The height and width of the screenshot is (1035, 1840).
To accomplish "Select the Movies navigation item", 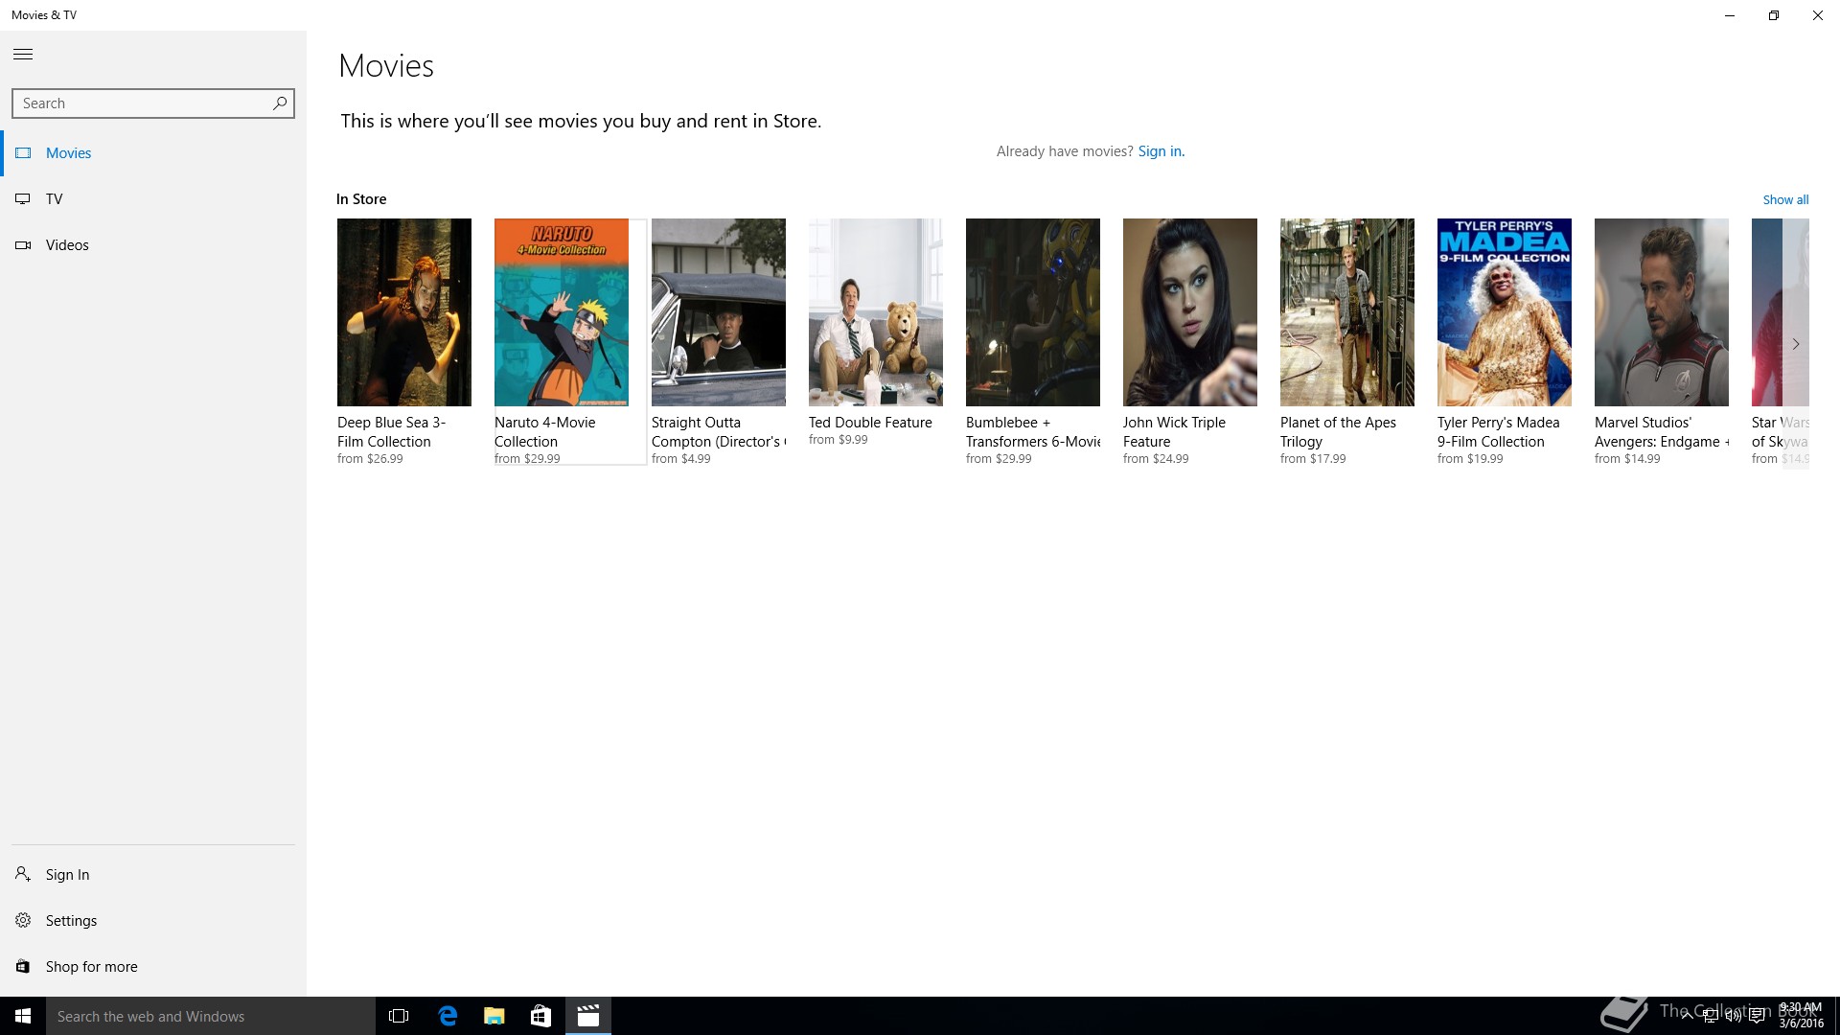I will pyautogui.click(x=68, y=153).
